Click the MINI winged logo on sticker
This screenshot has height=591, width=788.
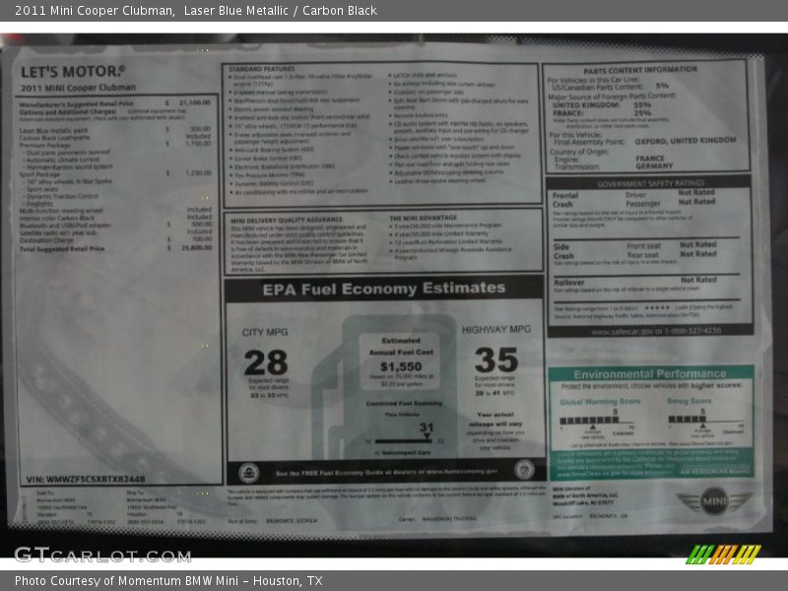714,500
